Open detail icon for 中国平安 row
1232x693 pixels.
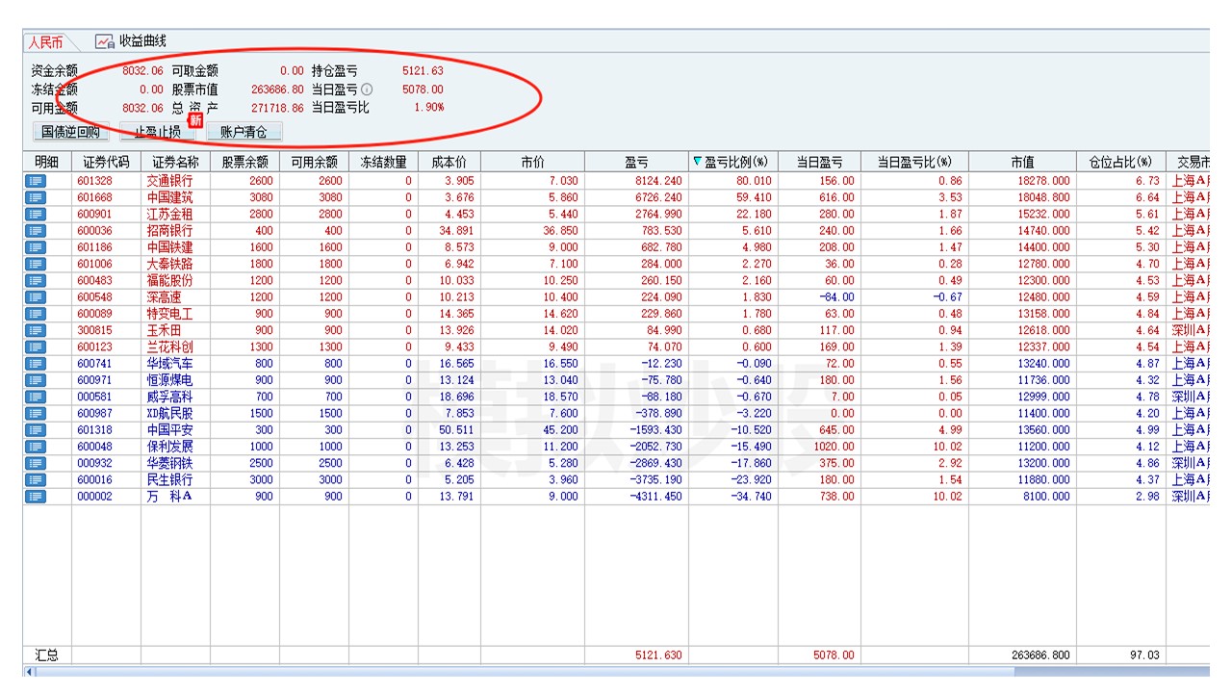click(36, 430)
